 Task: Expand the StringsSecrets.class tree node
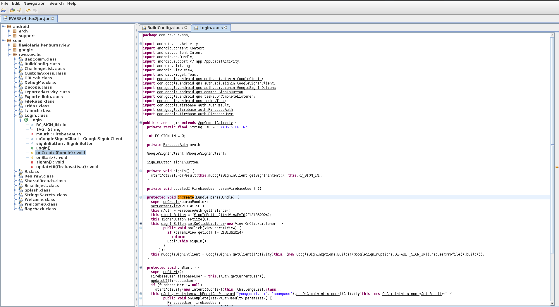point(15,195)
